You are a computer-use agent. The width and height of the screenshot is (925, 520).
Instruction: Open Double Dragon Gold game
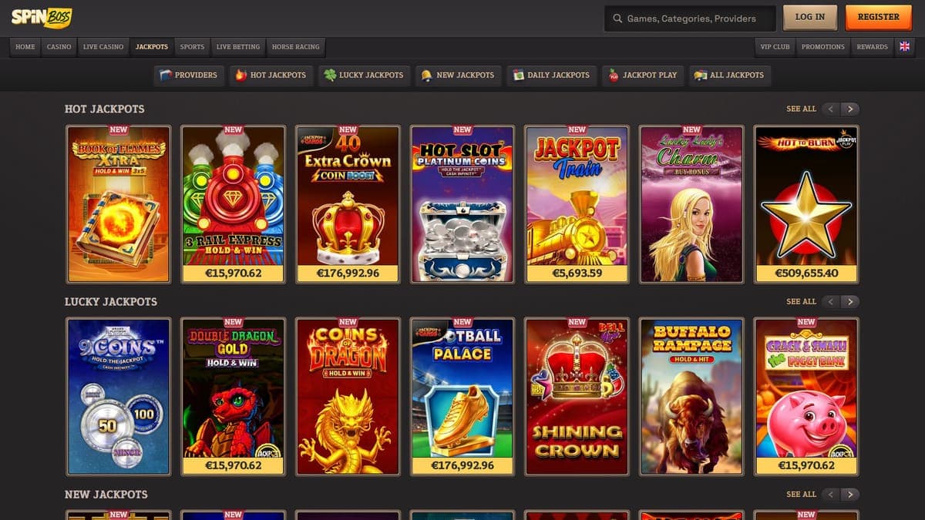click(233, 397)
